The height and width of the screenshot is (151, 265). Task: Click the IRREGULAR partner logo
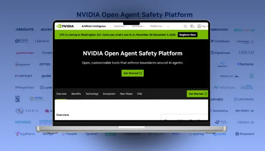point(230,76)
